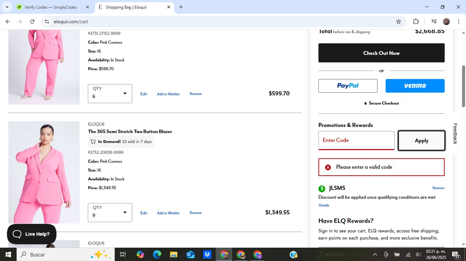The image size is (466, 261).
Task: Reload the Eloquii cart page
Action: pyautogui.click(x=32, y=21)
